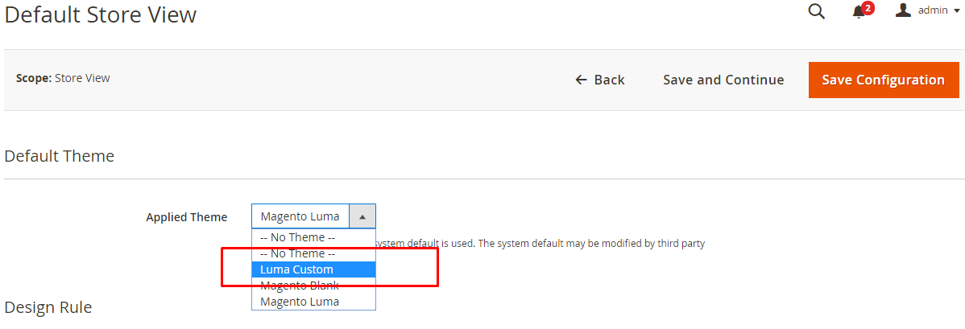Open the notifications bell
This screenshot has height=329, width=965.
click(859, 12)
